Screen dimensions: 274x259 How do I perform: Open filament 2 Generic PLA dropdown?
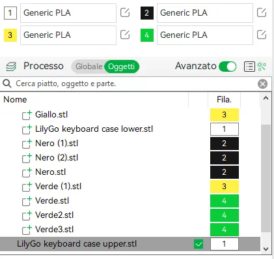point(205,13)
